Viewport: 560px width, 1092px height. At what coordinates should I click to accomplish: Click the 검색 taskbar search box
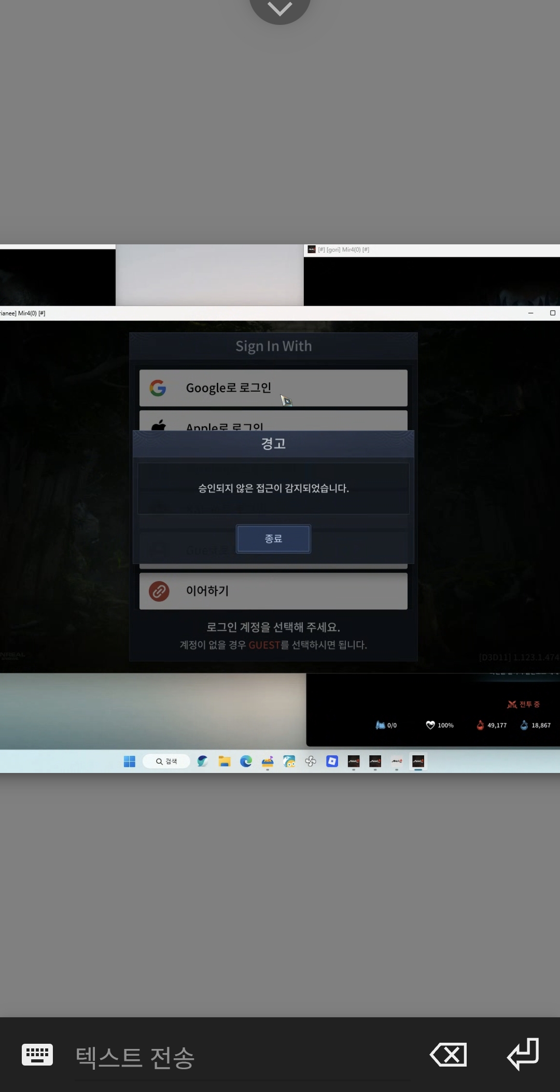[x=166, y=761]
